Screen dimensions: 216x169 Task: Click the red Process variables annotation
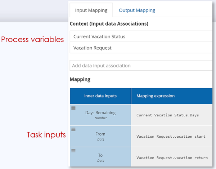click(x=32, y=39)
